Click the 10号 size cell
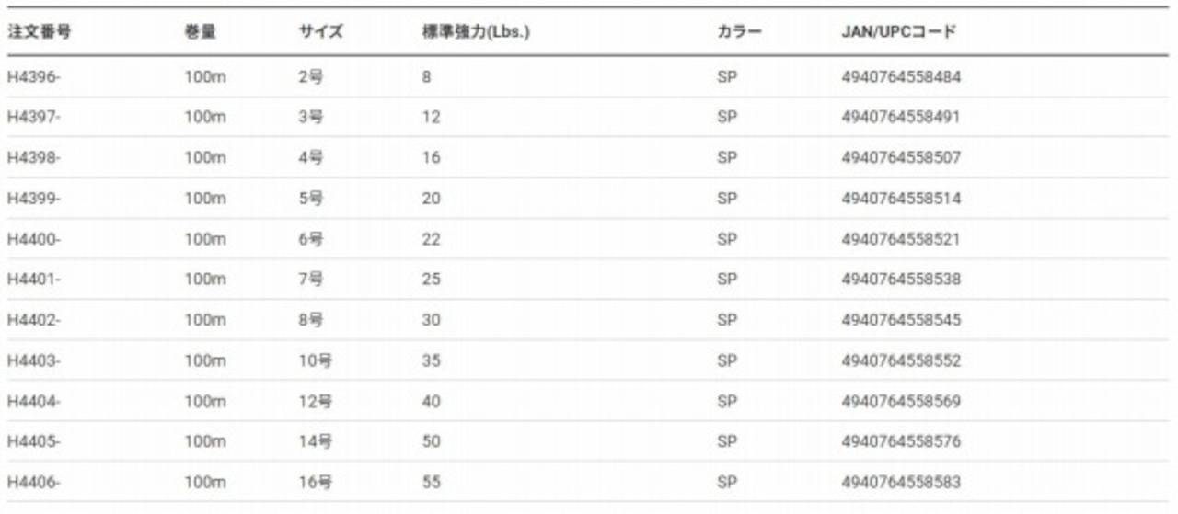The width and height of the screenshot is (1178, 514). [x=315, y=360]
